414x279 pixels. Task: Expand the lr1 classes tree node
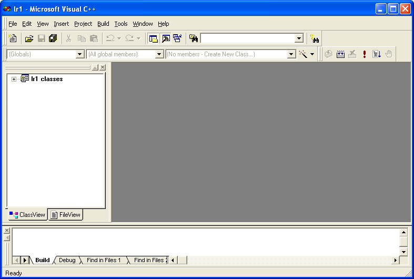click(14, 79)
